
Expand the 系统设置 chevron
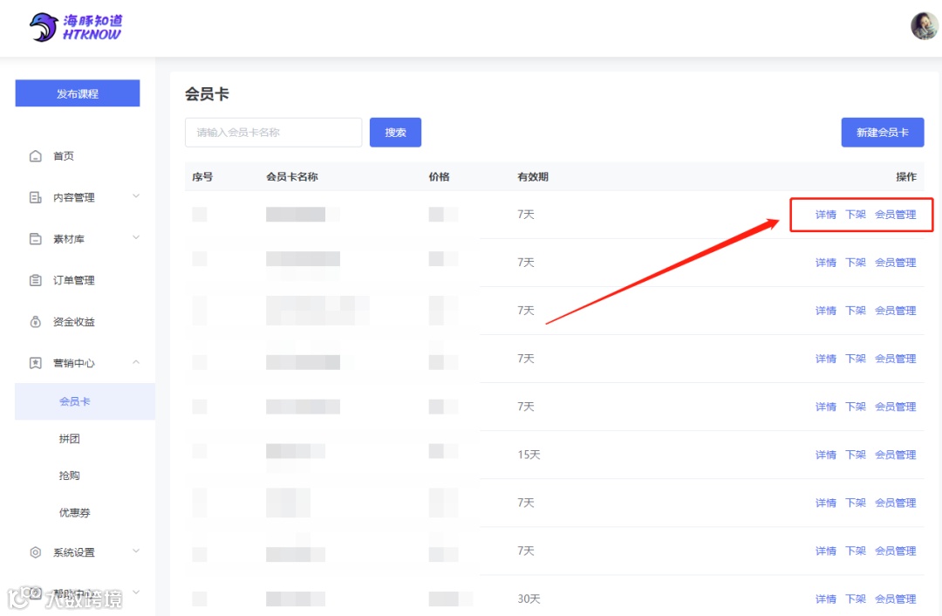click(136, 551)
